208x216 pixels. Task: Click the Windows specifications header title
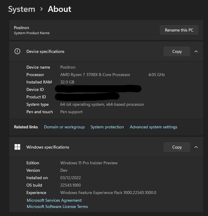pos(48,147)
